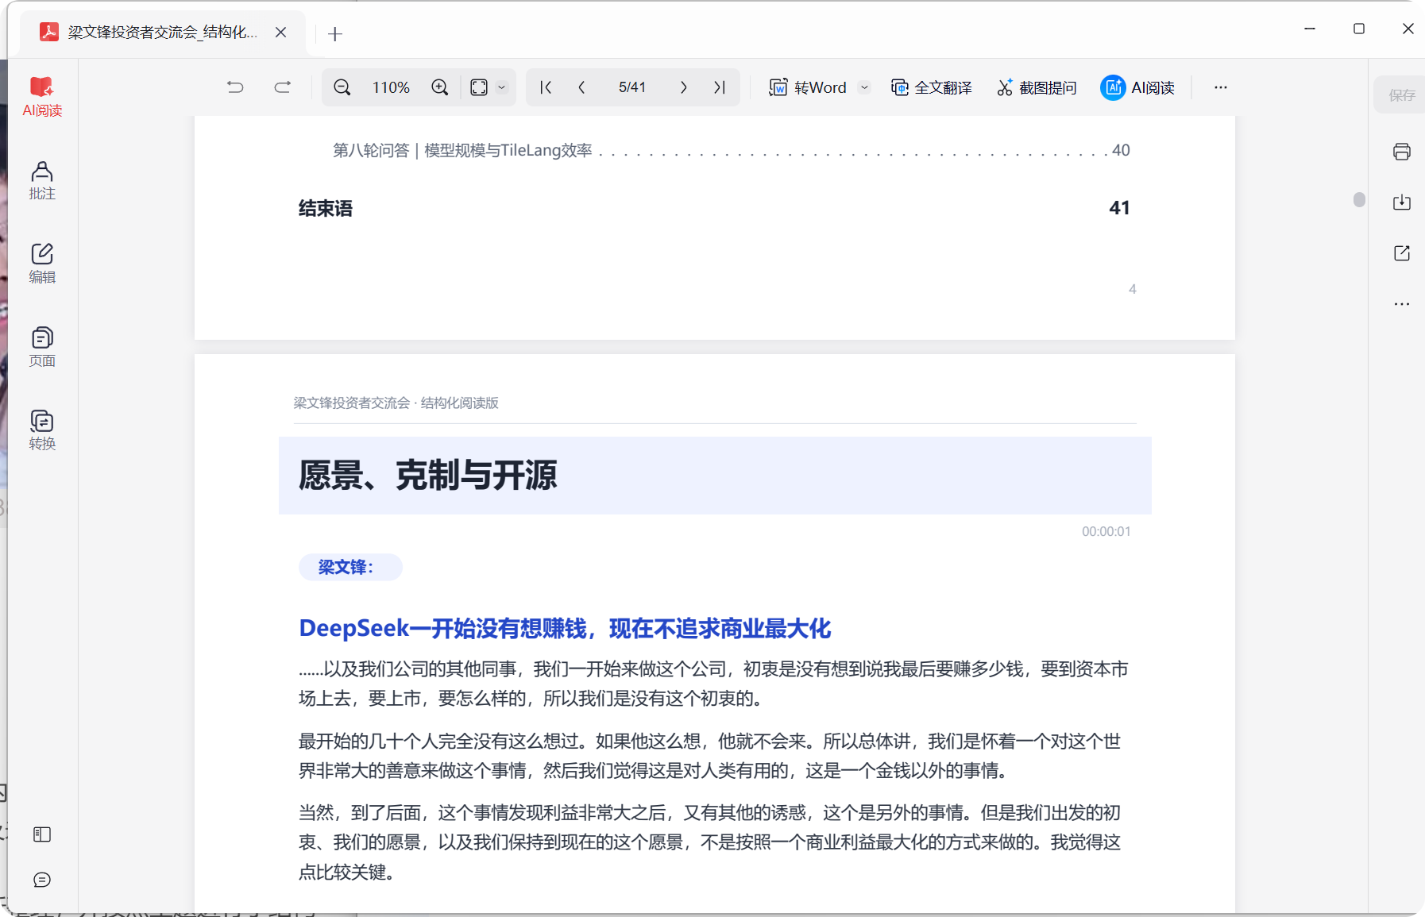Go to the previous page
1425x917 pixels.
click(582, 87)
